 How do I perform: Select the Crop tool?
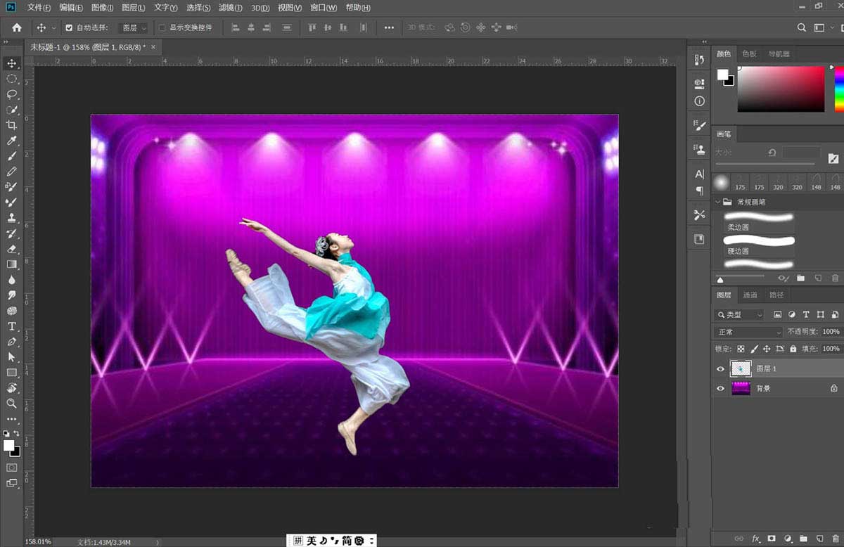point(12,125)
